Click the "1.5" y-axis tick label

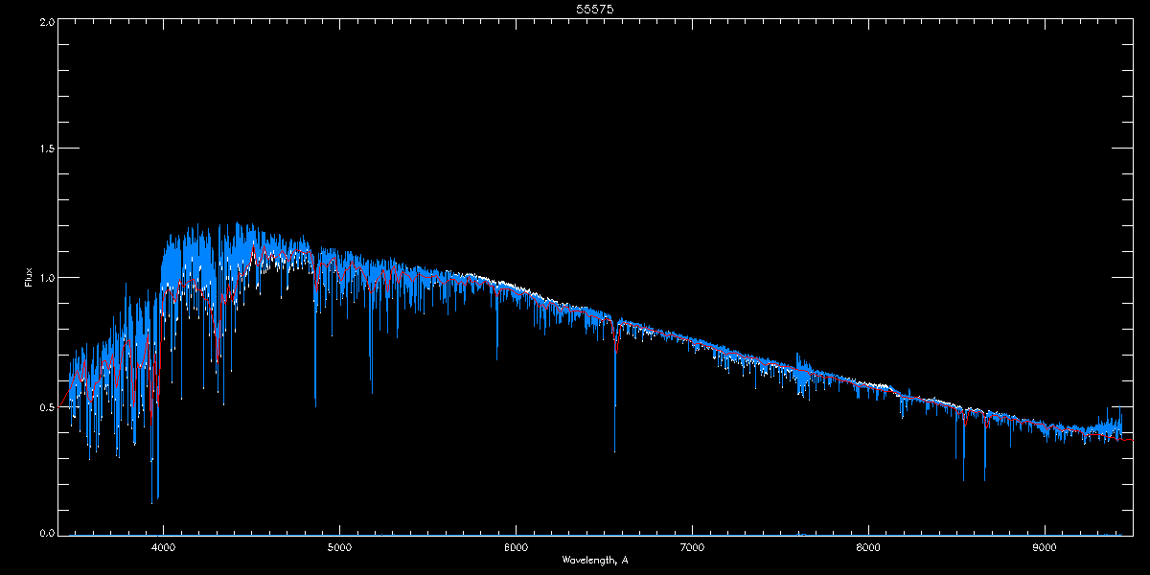[46, 149]
